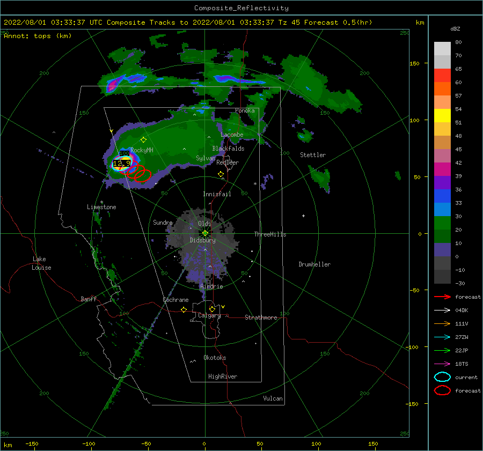Click the Okotoks label
Viewport: 483px width, 451px height.
coord(215,358)
